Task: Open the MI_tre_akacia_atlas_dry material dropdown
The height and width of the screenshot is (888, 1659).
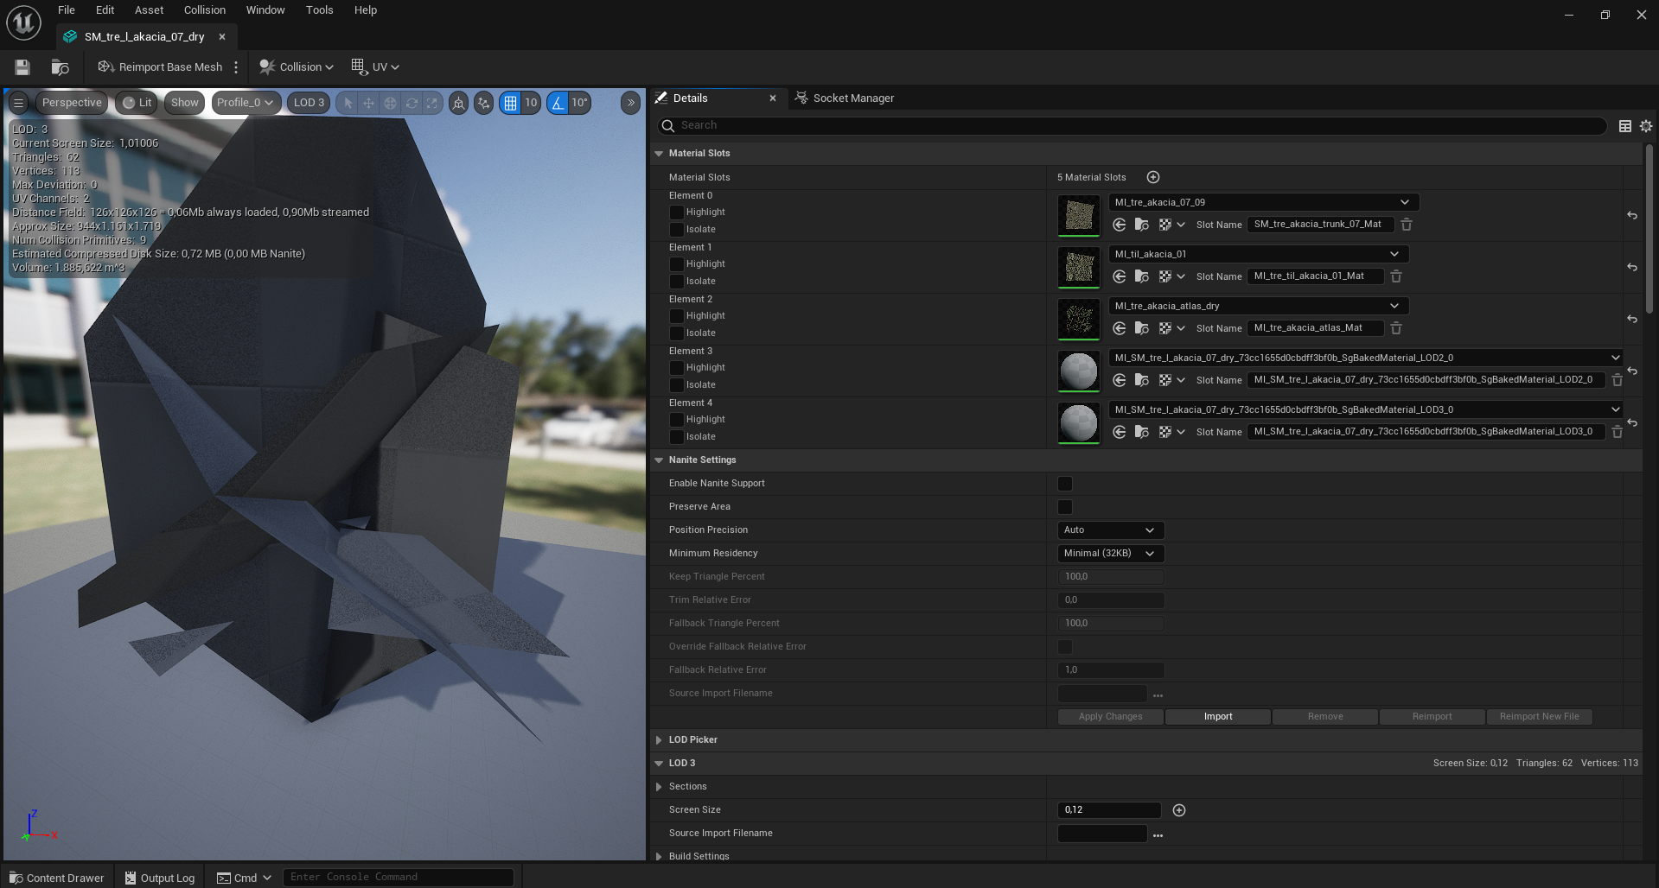Action: point(1258,306)
